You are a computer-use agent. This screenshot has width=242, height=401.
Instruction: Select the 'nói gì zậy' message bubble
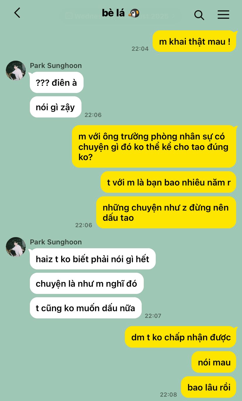click(x=56, y=107)
